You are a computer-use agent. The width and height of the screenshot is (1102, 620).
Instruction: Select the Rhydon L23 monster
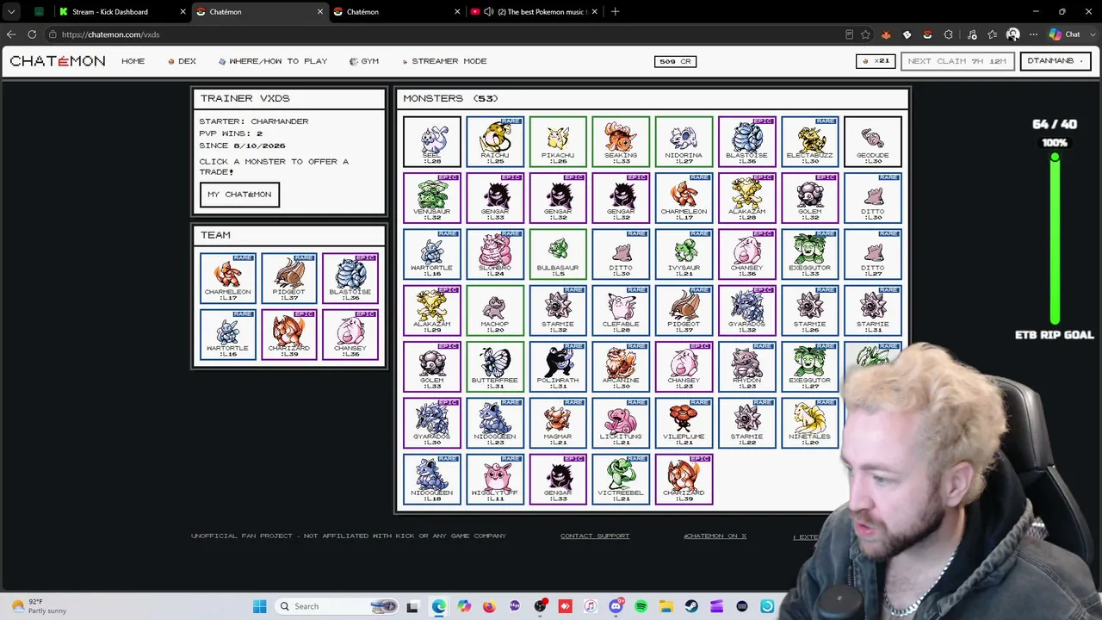click(x=746, y=367)
